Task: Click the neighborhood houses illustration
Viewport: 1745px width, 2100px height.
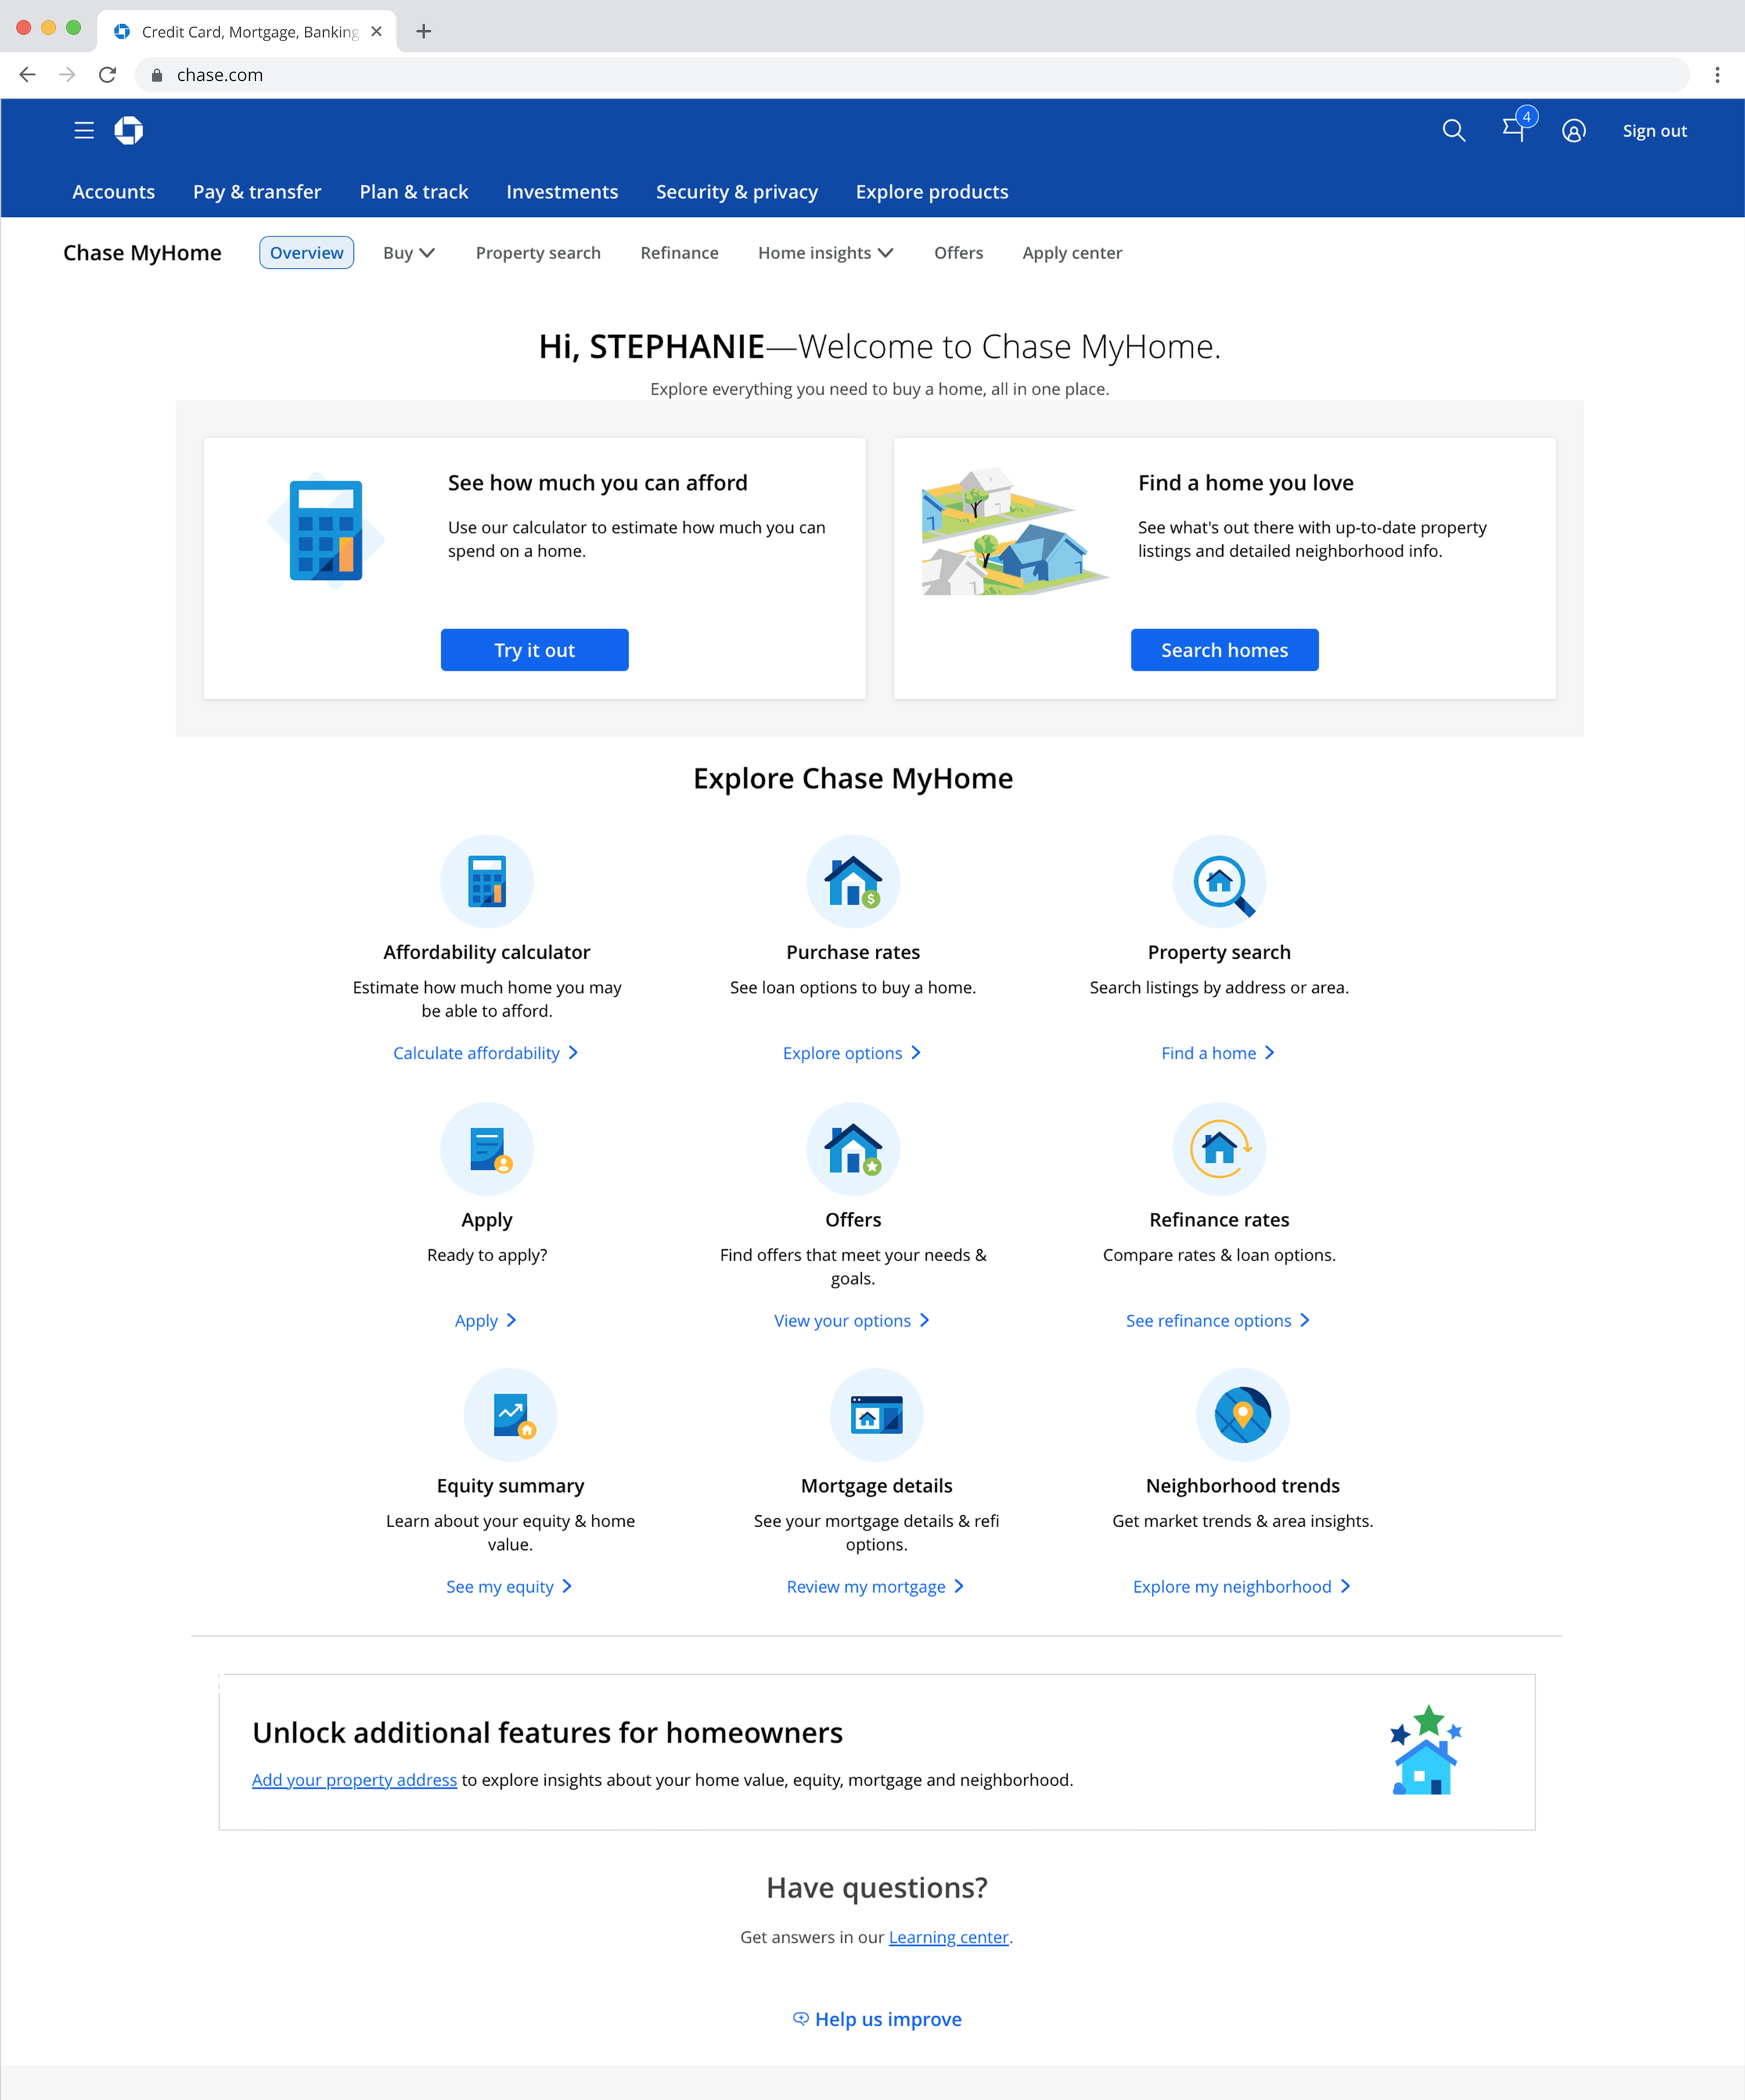Action: 1015,531
